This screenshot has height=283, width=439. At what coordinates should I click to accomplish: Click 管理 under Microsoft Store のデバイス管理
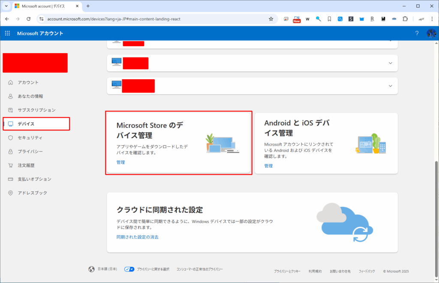[x=120, y=162]
